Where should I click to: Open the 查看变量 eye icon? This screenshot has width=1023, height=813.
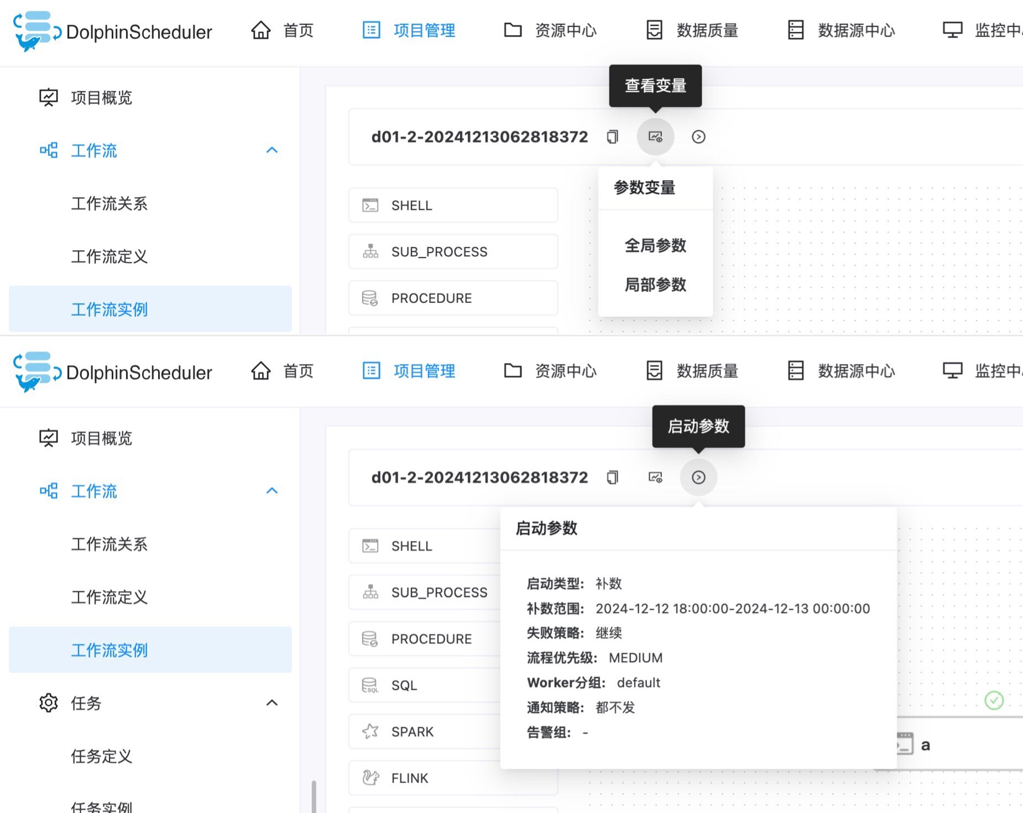click(655, 137)
